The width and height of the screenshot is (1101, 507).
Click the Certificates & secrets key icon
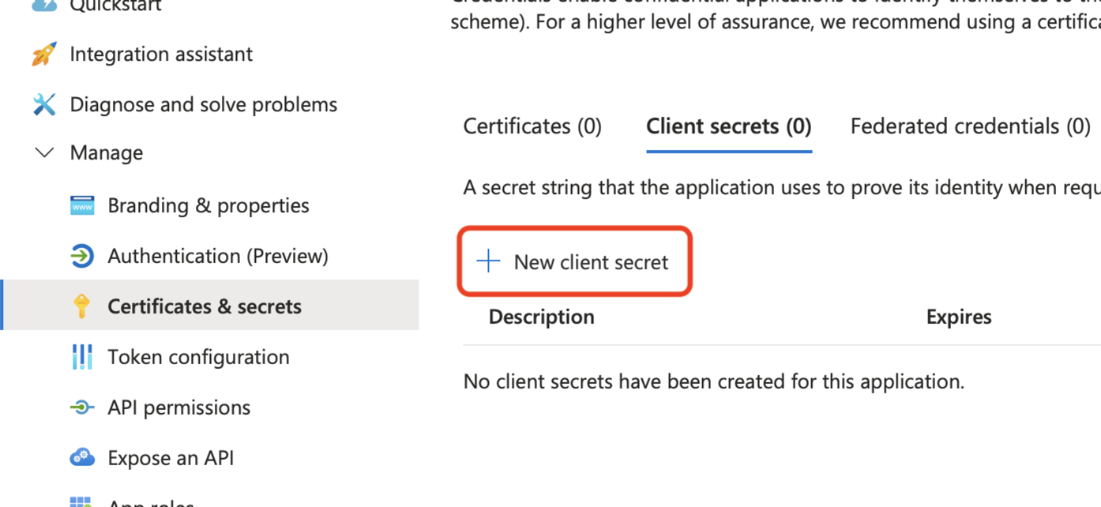(81, 306)
